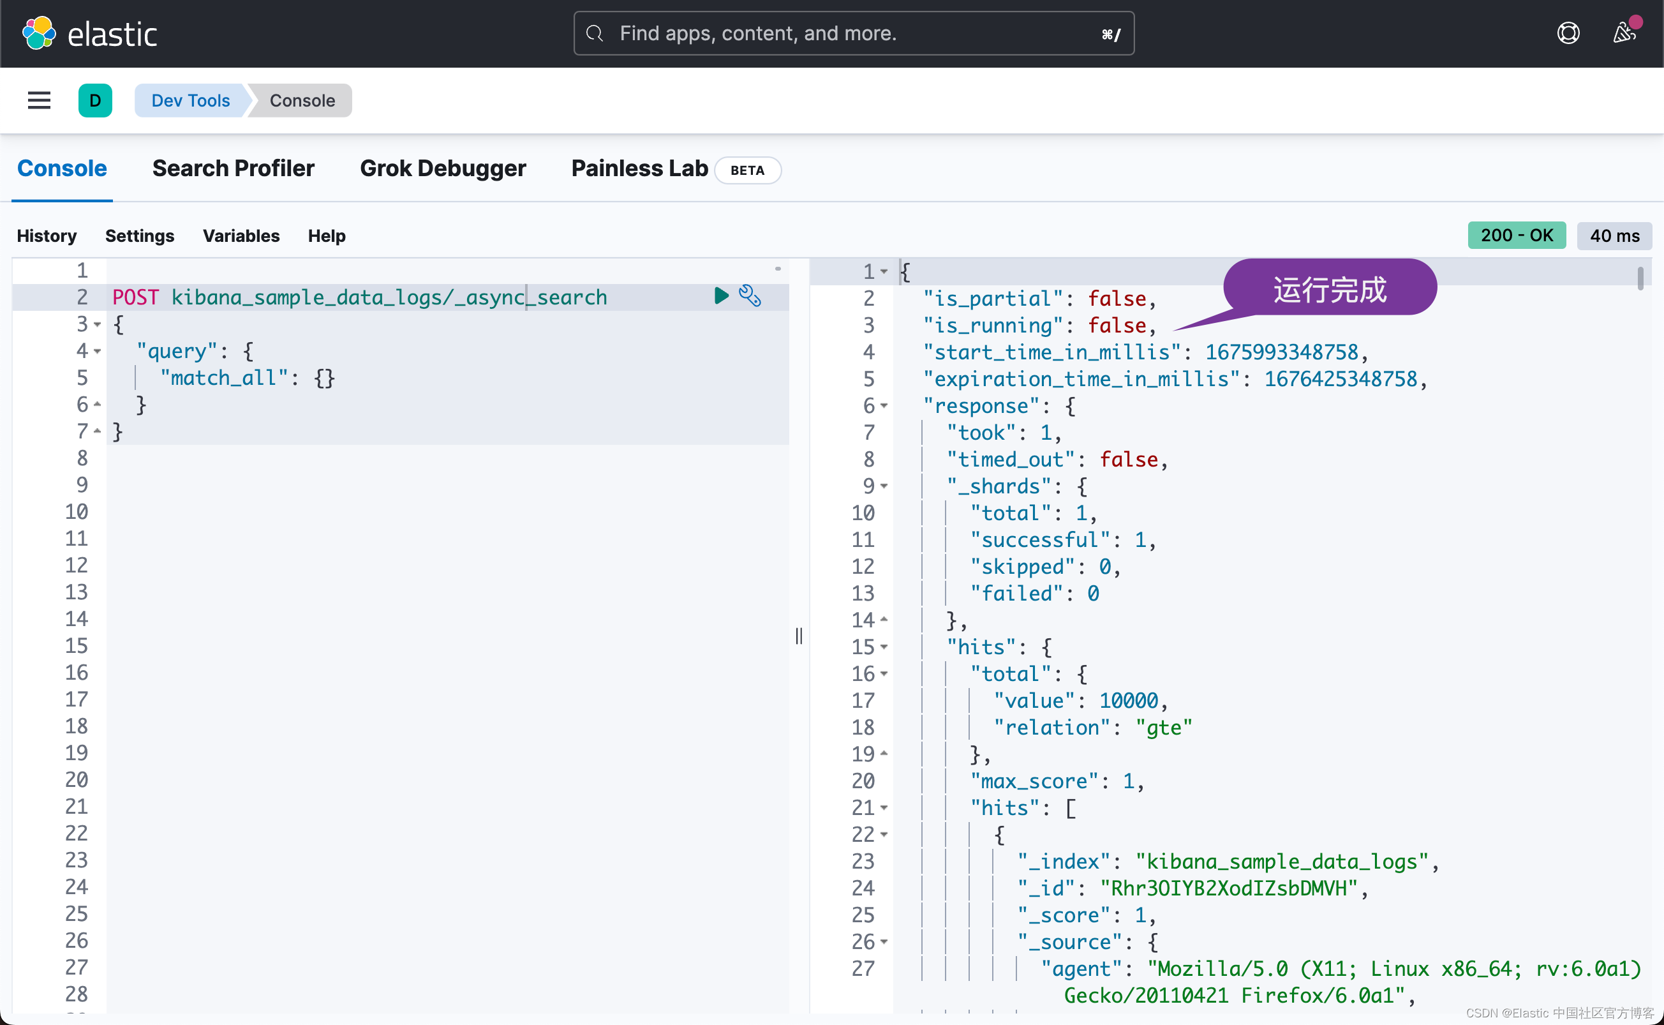Collapse the response object in output panel
The width and height of the screenshot is (1664, 1025).
pyautogui.click(x=885, y=405)
